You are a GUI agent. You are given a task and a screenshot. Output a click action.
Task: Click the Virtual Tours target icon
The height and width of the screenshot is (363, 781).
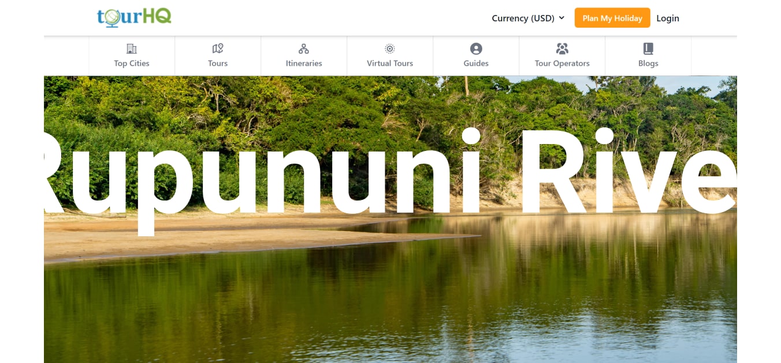pyautogui.click(x=390, y=48)
